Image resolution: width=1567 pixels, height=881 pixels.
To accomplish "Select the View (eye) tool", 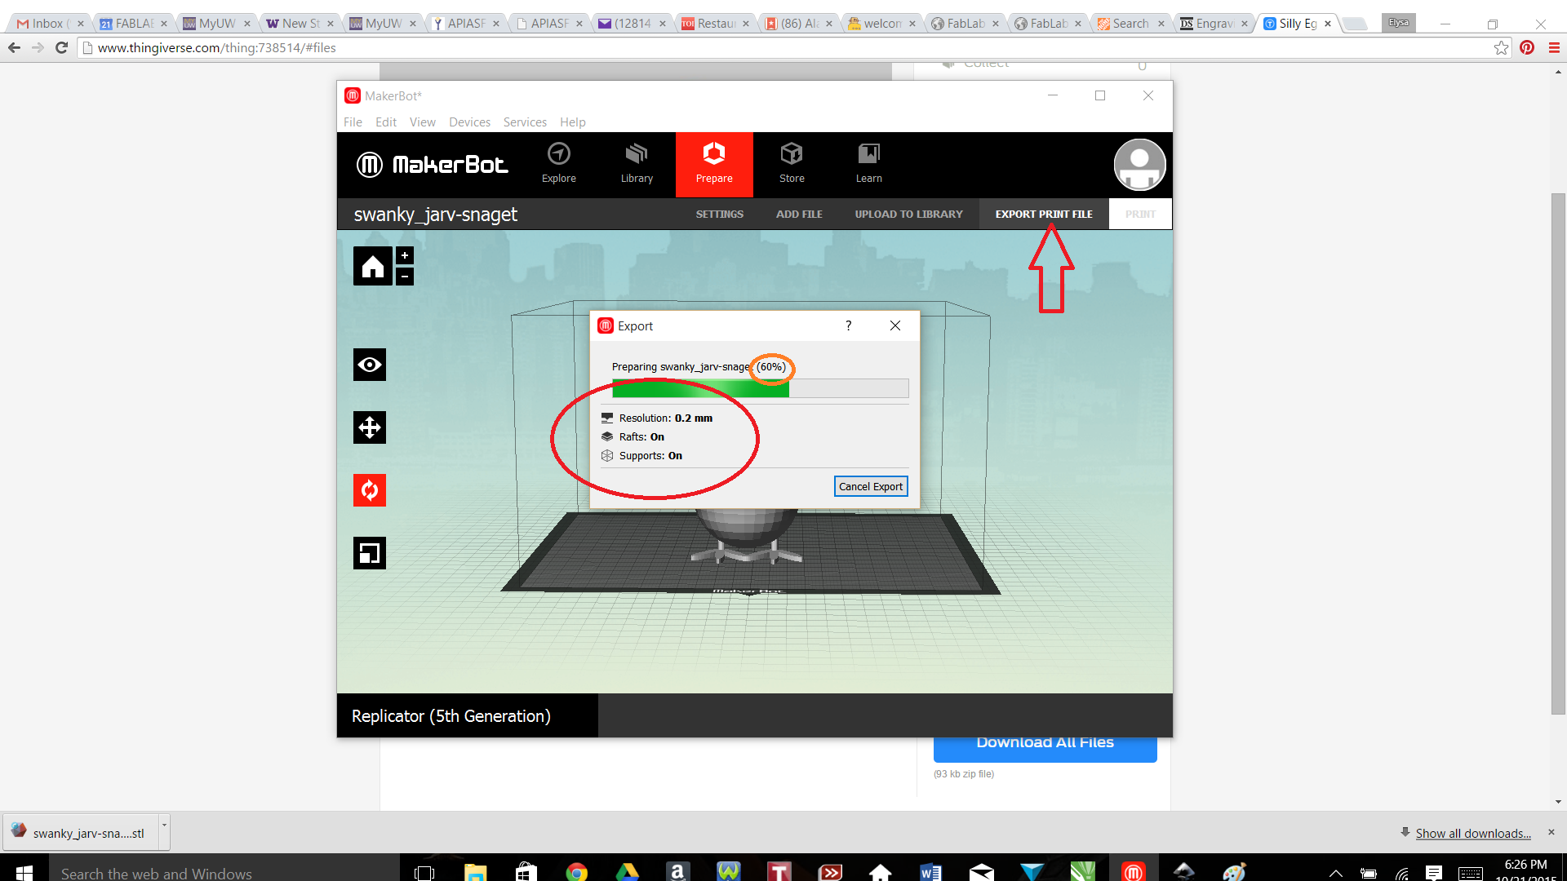I will (x=370, y=365).
